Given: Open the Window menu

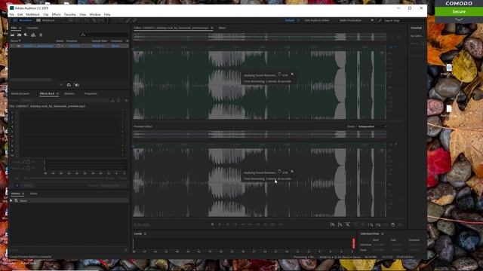Looking at the screenshot, I should pos(95,14).
